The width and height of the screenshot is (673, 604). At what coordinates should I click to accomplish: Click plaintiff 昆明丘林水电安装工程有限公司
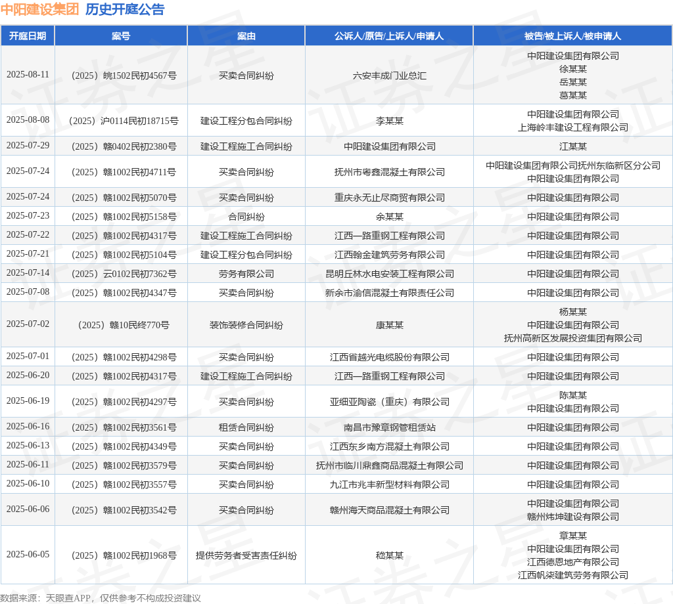(390, 274)
